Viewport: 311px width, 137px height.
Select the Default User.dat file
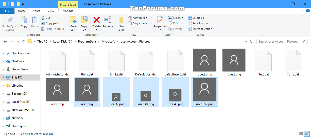pos(146,63)
